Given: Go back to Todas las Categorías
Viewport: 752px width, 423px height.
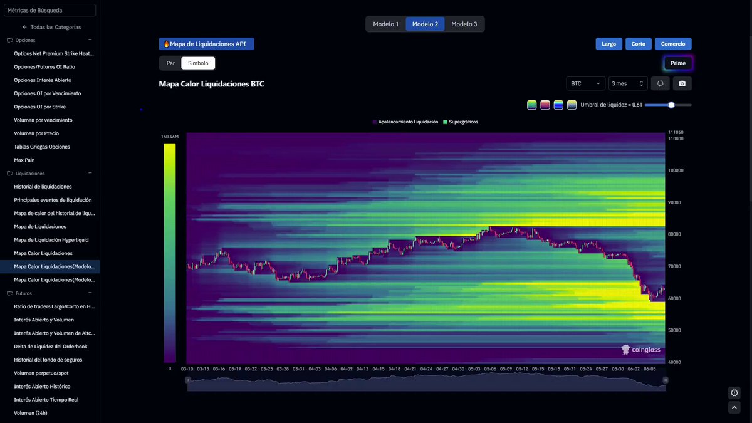Looking at the screenshot, I should click(x=51, y=27).
